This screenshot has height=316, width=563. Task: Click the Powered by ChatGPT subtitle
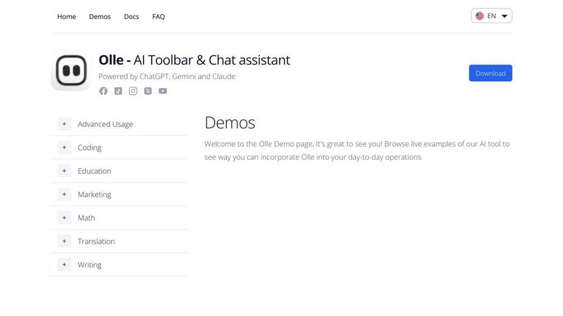[167, 77]
